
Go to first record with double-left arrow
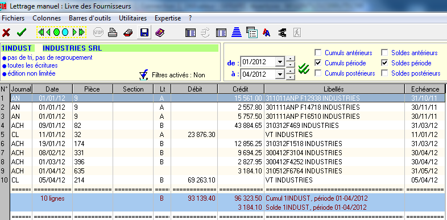(x=41, y=32)
